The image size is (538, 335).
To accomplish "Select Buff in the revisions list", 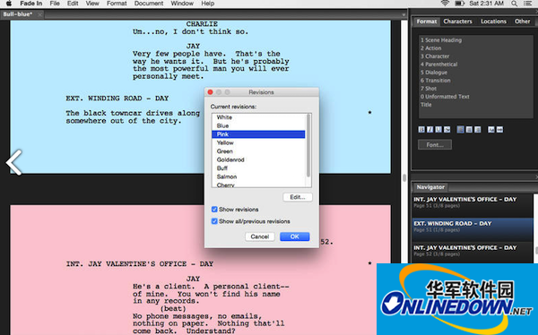I will [258, 168].
